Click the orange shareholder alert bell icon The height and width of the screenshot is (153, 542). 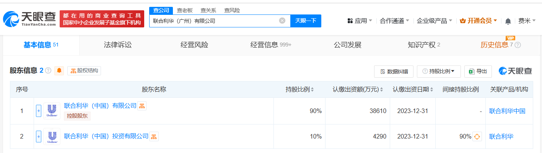click(59, 71)
